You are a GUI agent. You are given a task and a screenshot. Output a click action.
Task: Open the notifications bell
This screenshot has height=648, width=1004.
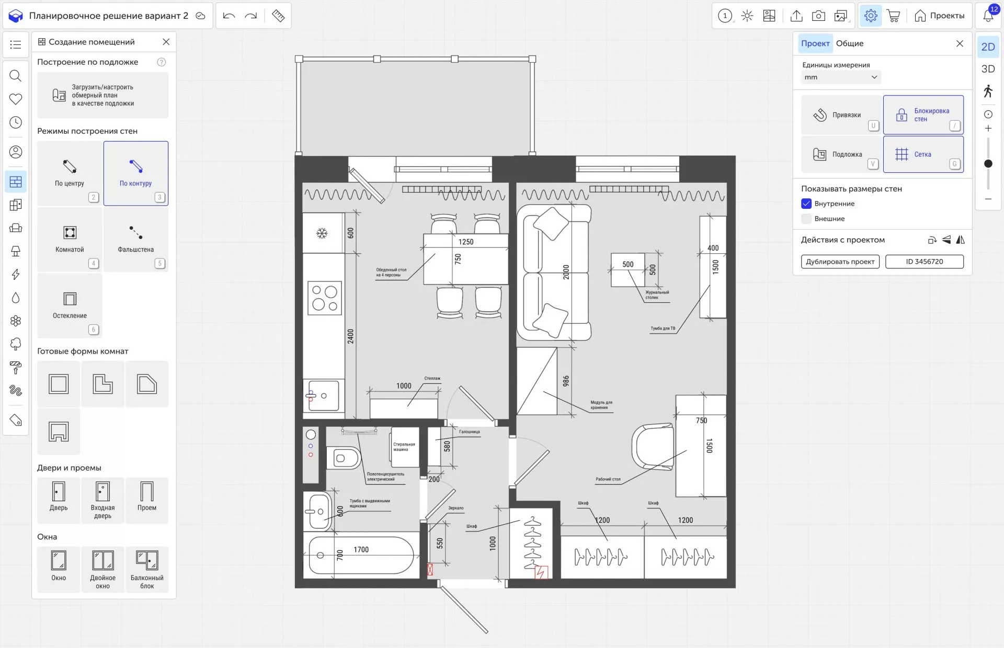(x=988, y=16)
